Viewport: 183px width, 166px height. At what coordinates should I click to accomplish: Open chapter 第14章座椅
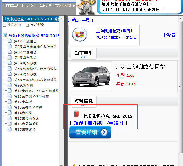point(23,113)
